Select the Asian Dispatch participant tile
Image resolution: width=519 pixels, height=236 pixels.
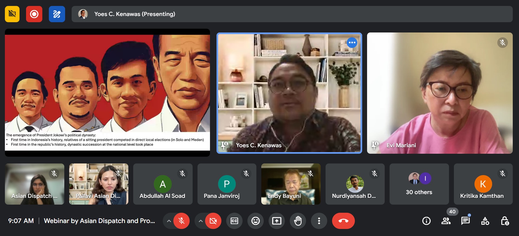click(x=34, y=184)
